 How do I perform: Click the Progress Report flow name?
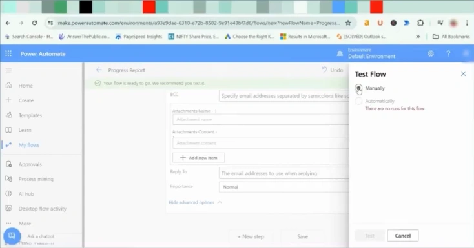(x=127, y=70)
